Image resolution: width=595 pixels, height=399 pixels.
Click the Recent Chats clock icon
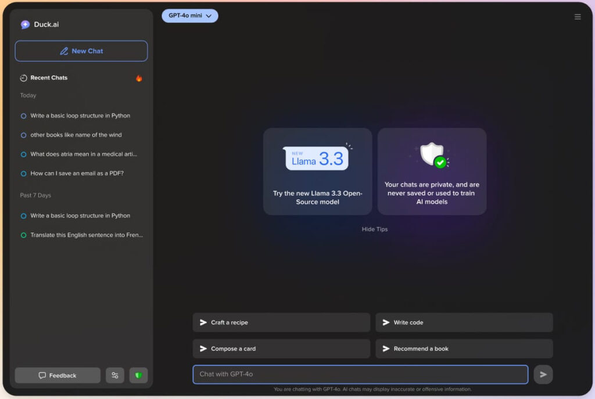coord(23,78)
